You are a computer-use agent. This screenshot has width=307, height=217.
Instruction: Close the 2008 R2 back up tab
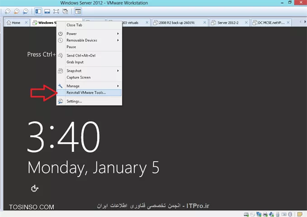[x=205, y=23]
